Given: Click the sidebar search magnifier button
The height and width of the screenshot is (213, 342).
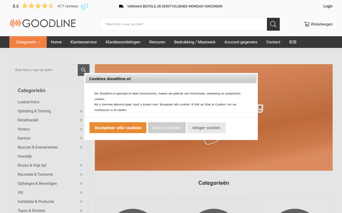Looking at the screenshot, I should (84, 70).
